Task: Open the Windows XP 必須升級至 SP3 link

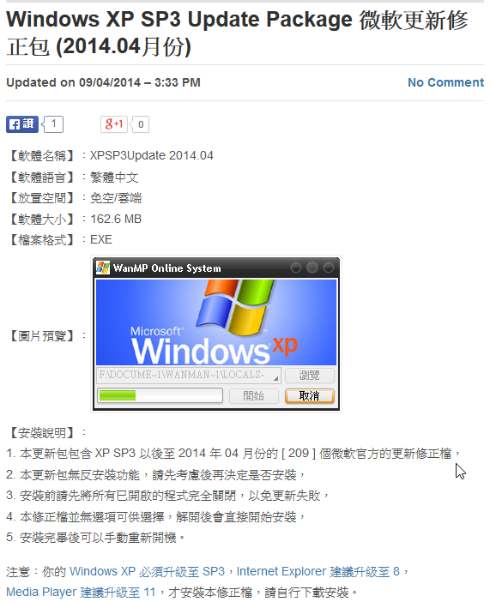Action: click(147, 572)
